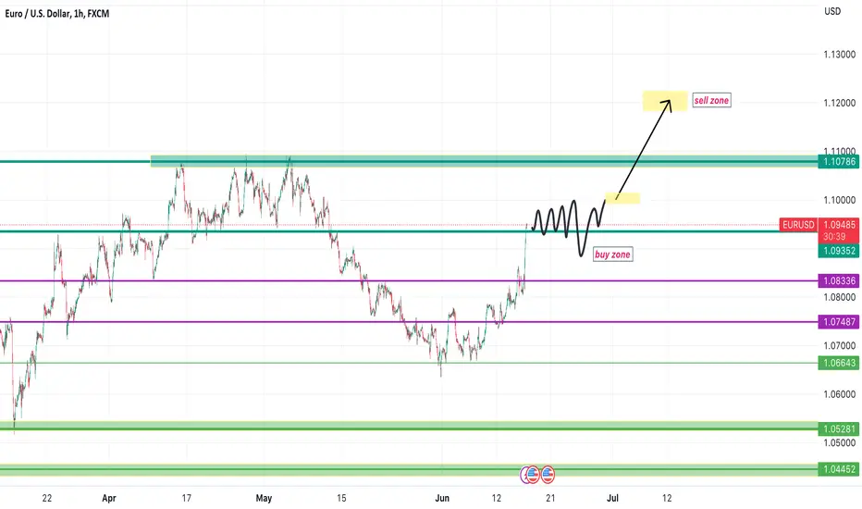Select the thin green line at 1.06643
Image resolution: width=862 pixels, height=509 pixels.
coord(409,363)
